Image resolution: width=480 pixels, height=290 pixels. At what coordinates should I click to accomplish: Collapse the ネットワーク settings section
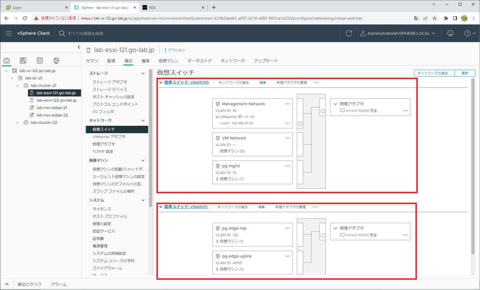(x=143, y=120)
